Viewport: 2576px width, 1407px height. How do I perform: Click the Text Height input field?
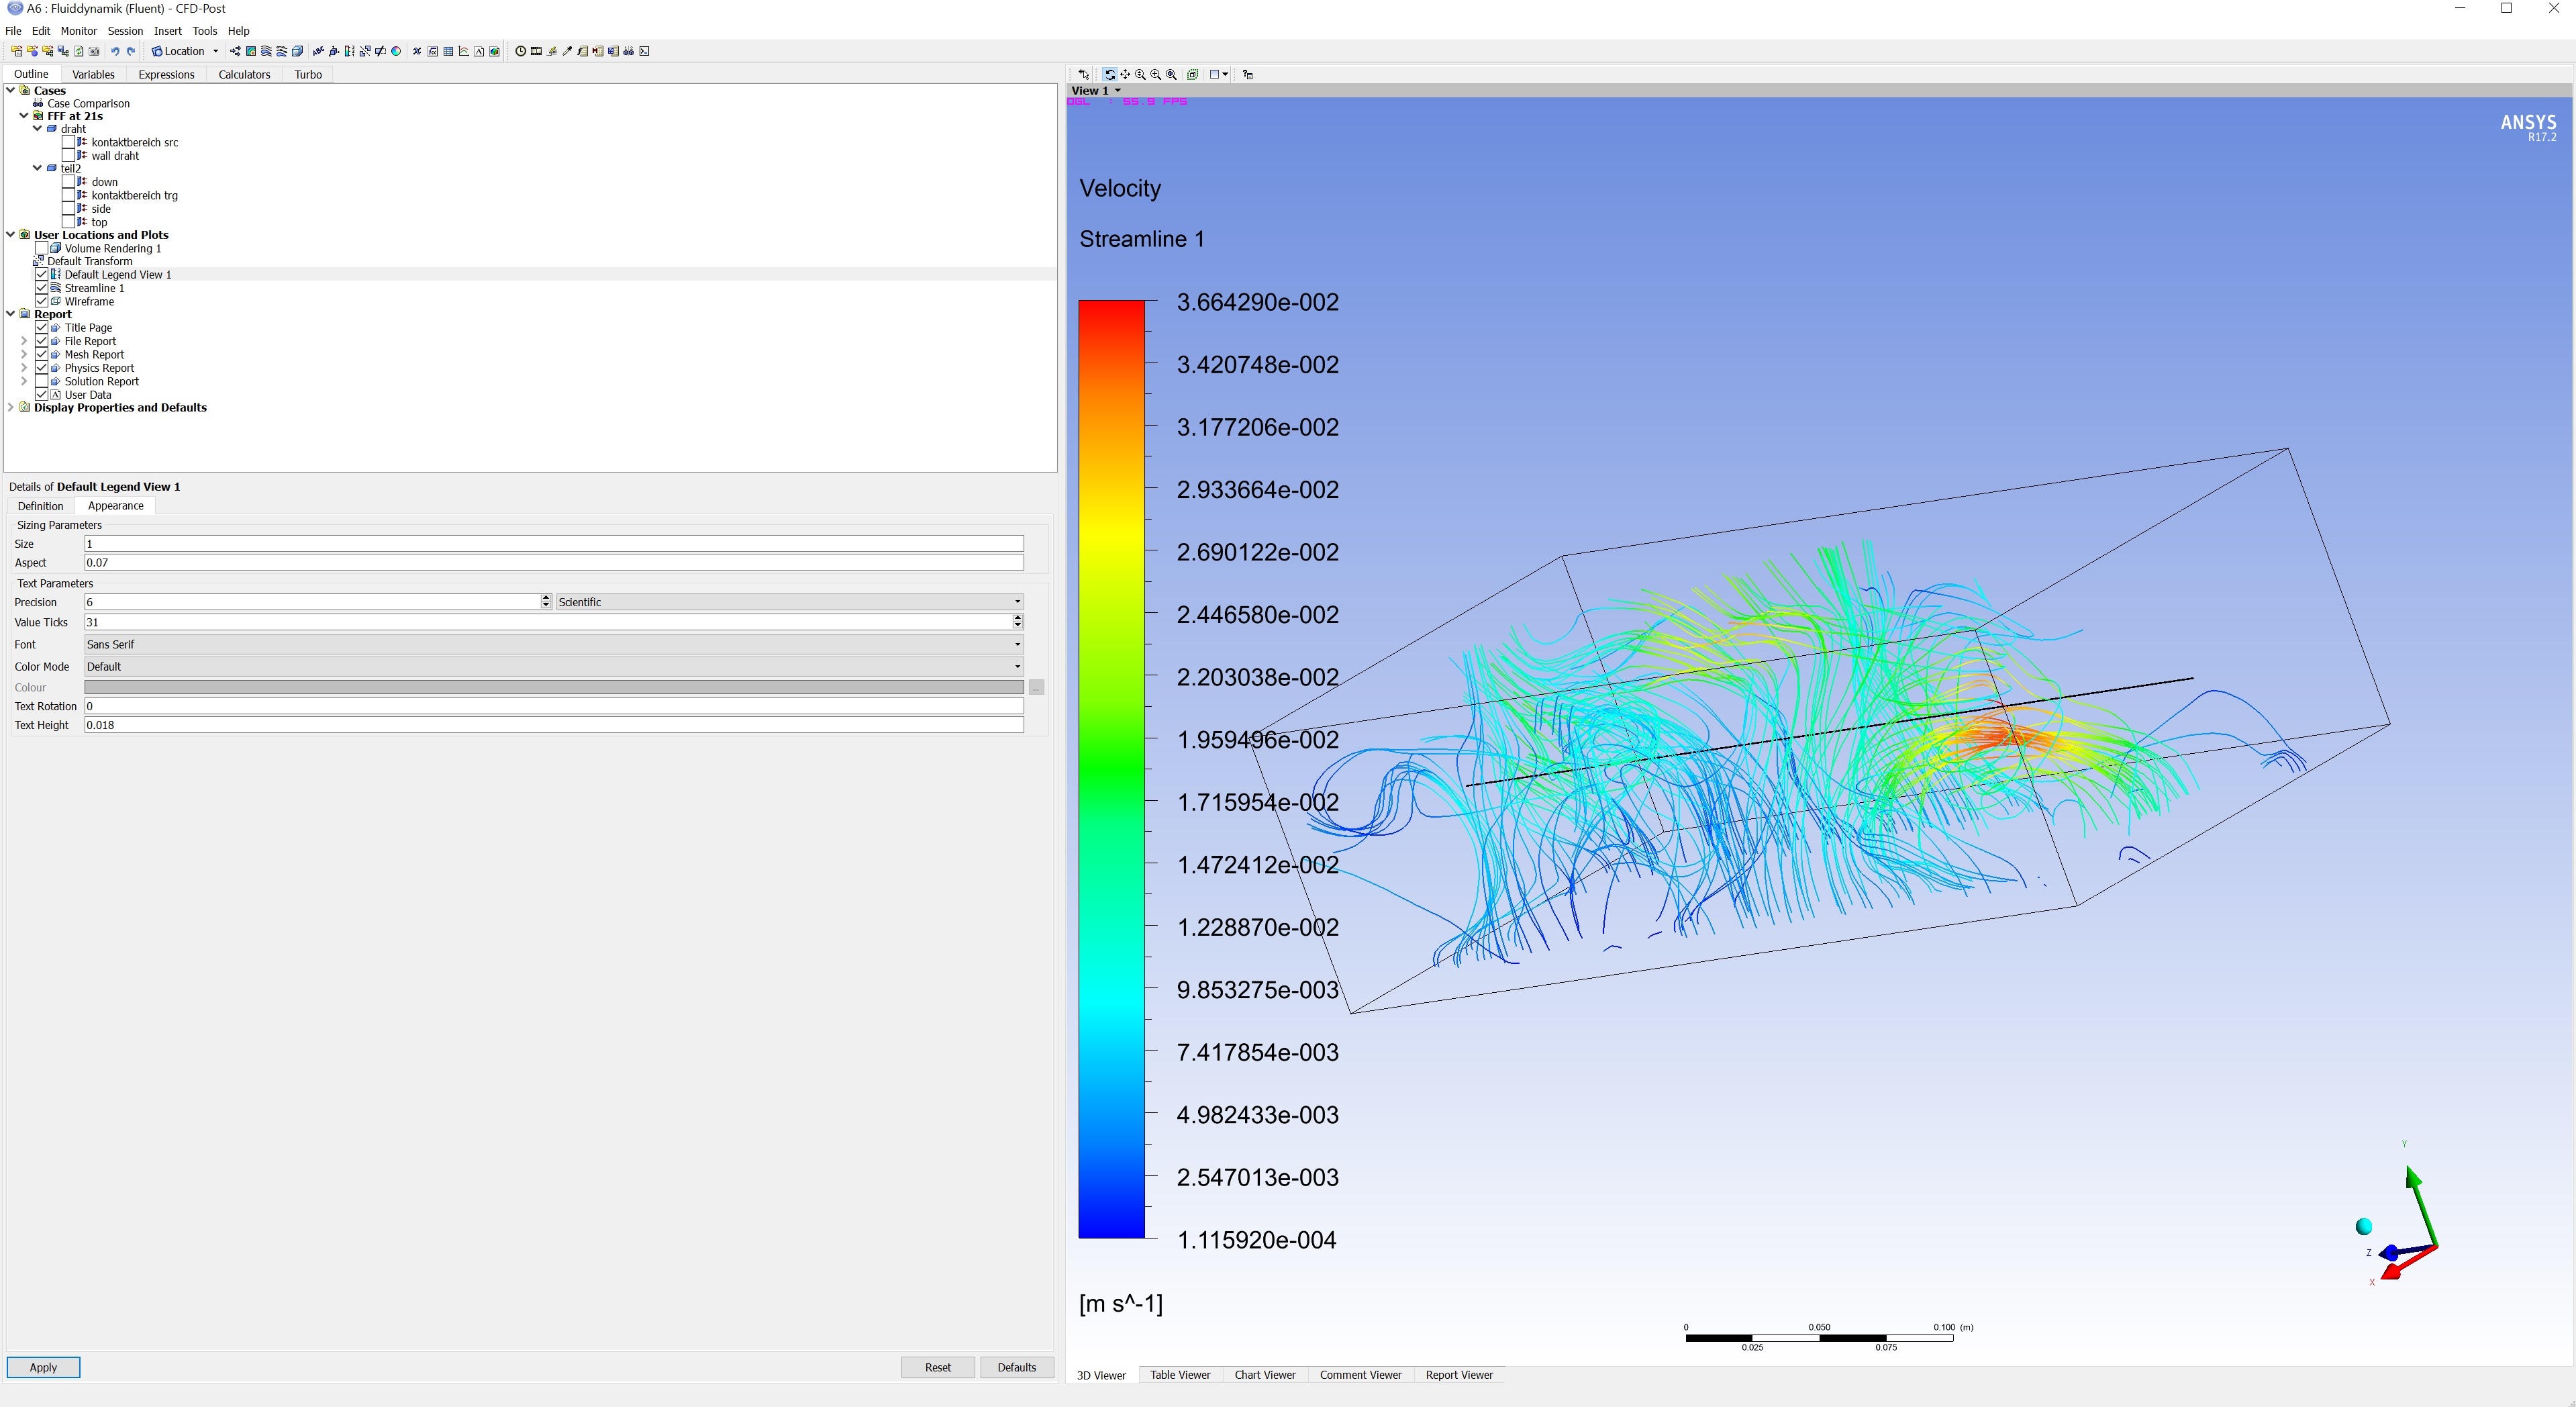click(x=554, y=725)
